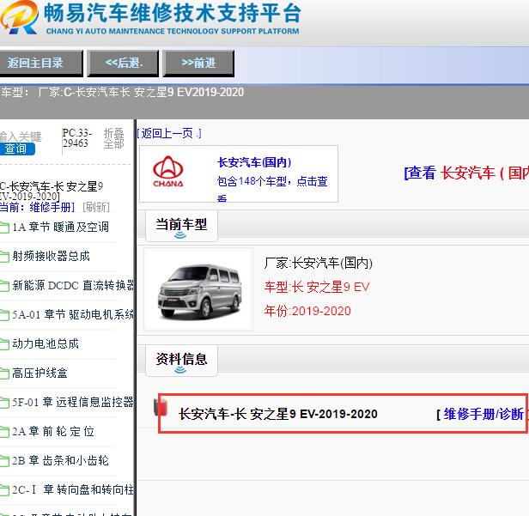Click the 厂家:长安汽车(国内) text

coord(318,263)
